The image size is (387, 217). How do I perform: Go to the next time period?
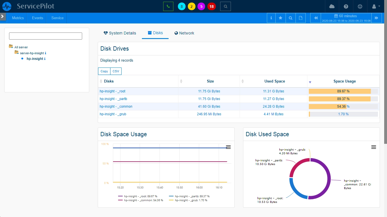point(376,18)
